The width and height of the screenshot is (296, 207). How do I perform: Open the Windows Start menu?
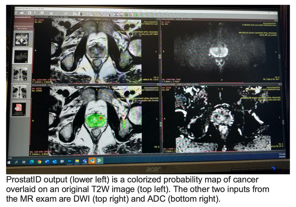coord(9,162)
